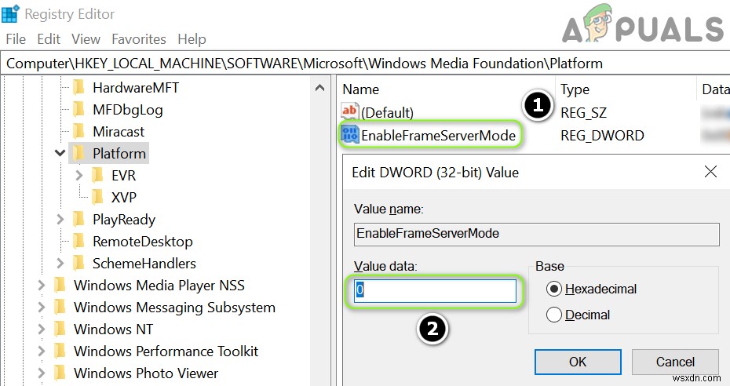Confirm the DWORD edit with OK
The image size is (730, 386).
pos(578,362)
